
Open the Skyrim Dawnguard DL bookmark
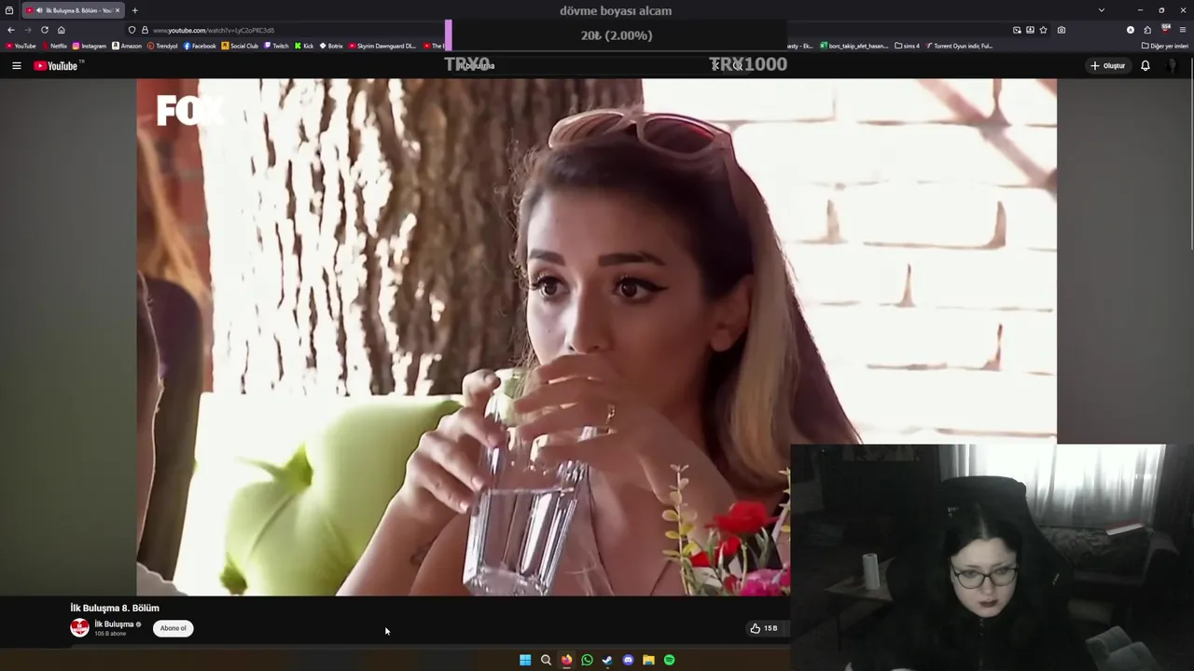pyautogui.click(x=382, y=46)
